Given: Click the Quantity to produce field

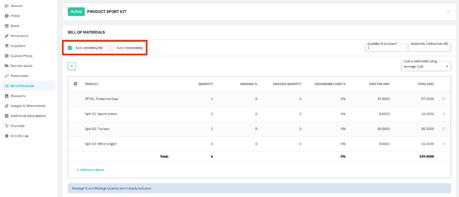Looking at the screenshot, I should 386,48.
